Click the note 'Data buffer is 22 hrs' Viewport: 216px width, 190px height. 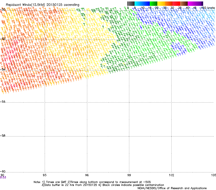click(59, 185)
